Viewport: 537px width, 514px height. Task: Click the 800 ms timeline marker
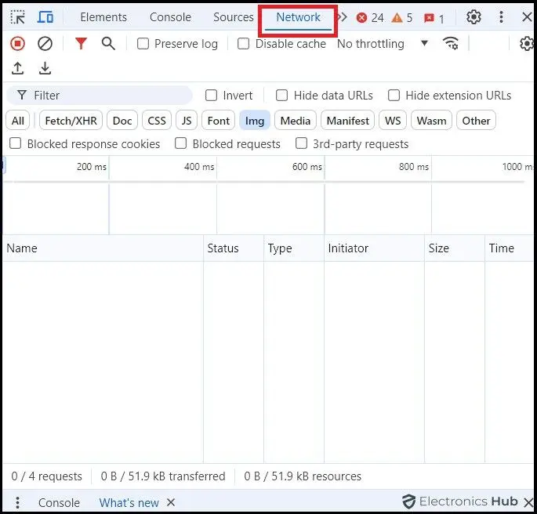[414, 167]
